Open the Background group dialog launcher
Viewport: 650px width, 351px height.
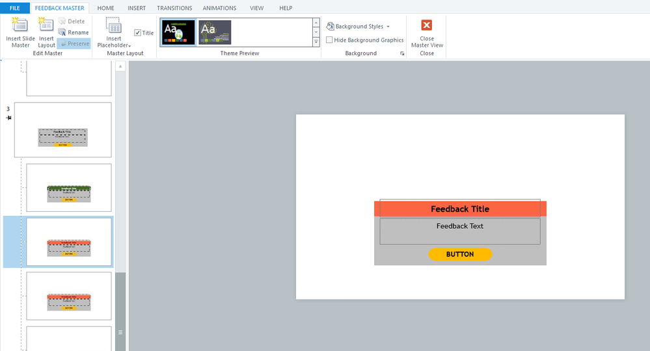pos(401,53)
